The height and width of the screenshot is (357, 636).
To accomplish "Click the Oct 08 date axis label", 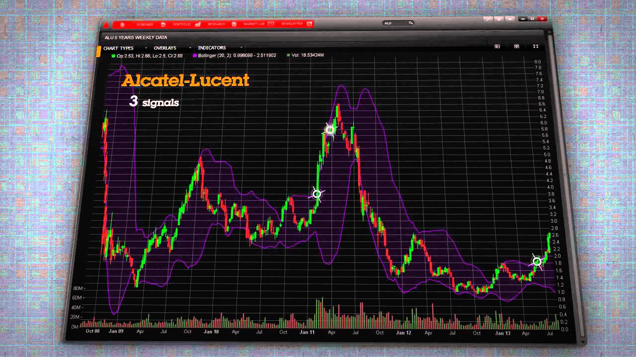I will click(93, 330).
